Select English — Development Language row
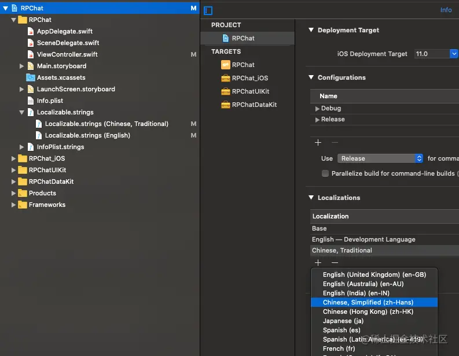The height and width of the screenshot is (356, 459). coord(384,239)
